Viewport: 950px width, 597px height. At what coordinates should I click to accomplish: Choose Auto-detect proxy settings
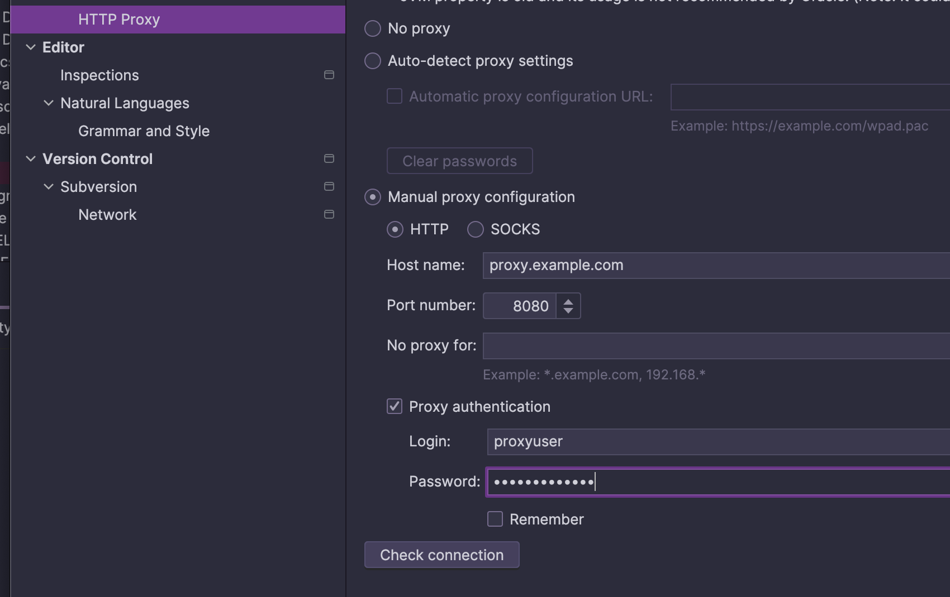373,61
